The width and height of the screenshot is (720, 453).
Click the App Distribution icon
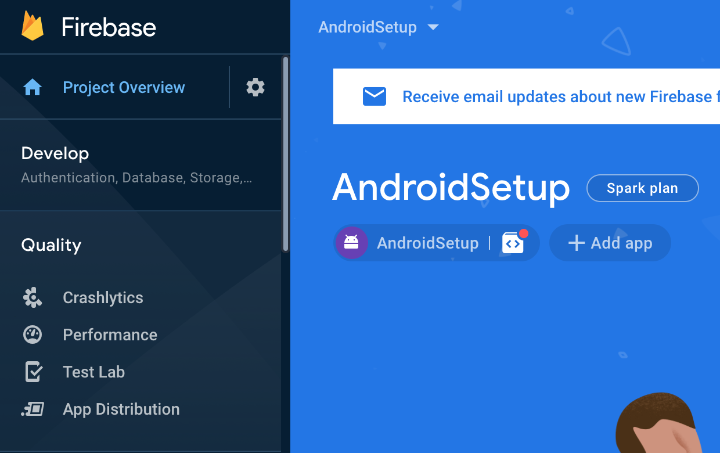(x=32, y=409)
